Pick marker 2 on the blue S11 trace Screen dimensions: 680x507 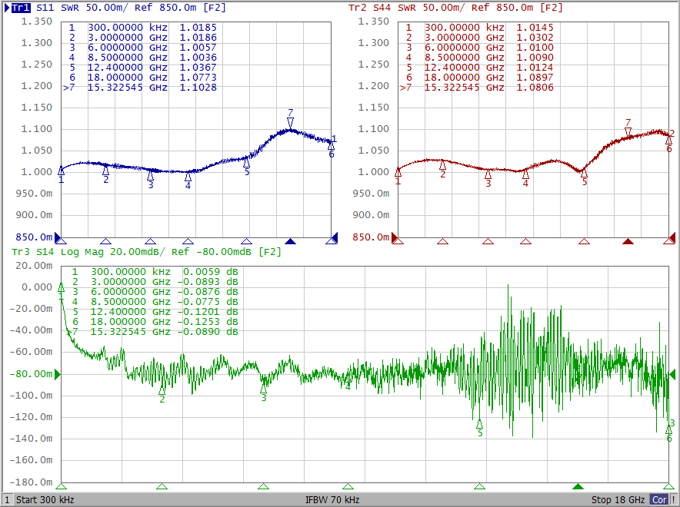tap(106, 171)
